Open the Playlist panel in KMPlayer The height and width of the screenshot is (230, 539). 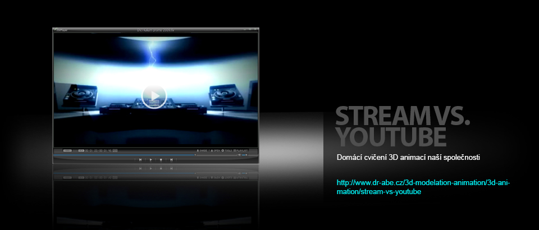coord(241,151)
